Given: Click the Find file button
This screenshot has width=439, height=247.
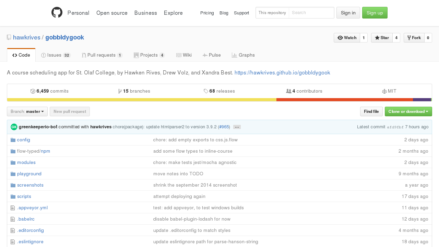Looking at the screenshot, I should [371, 111].
